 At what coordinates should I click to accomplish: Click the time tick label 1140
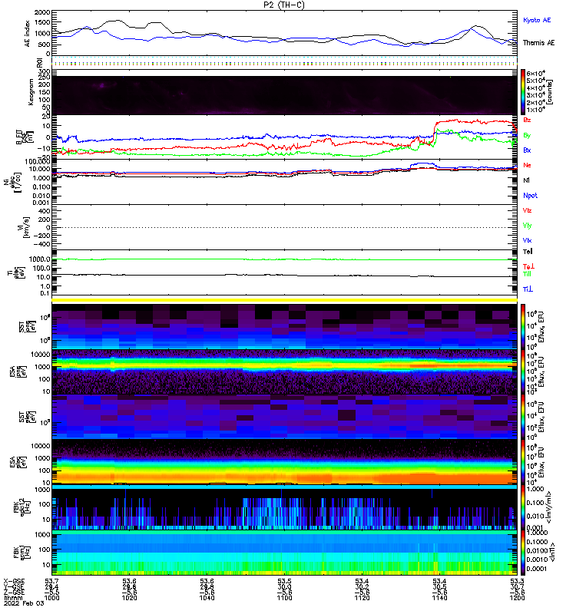click(x=439, y=598)
